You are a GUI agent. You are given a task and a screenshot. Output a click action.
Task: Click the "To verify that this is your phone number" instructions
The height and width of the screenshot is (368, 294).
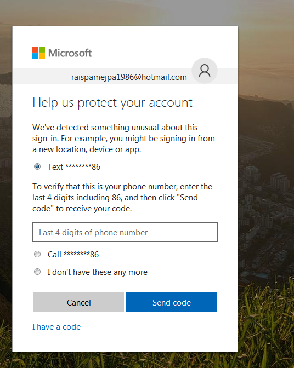[x=122, y=198]
